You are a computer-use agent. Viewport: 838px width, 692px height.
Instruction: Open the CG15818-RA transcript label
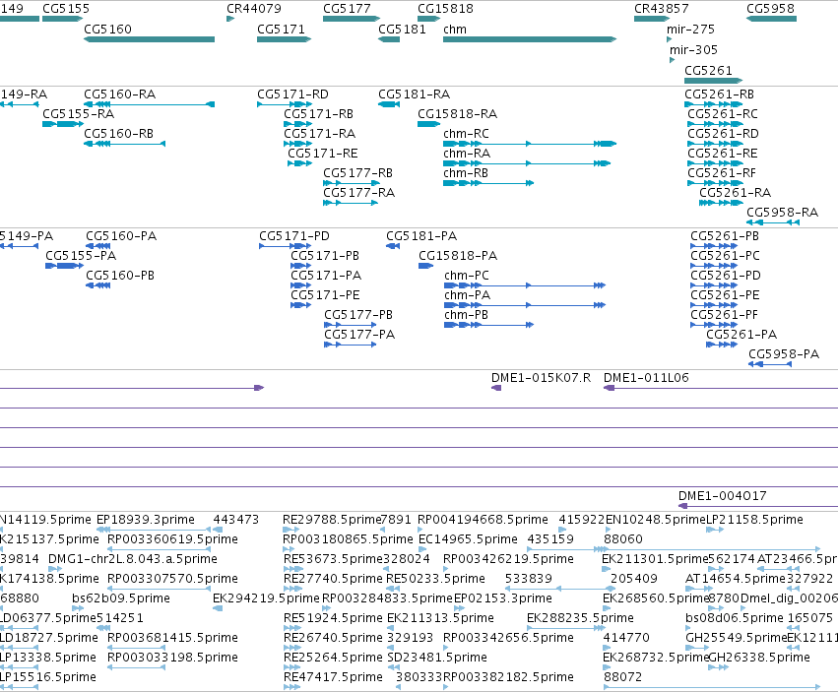coord(458,114)
